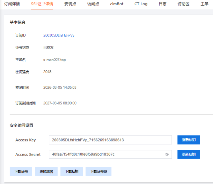Select expiry time 2027-03-05 08:00:00

point(60,103)
